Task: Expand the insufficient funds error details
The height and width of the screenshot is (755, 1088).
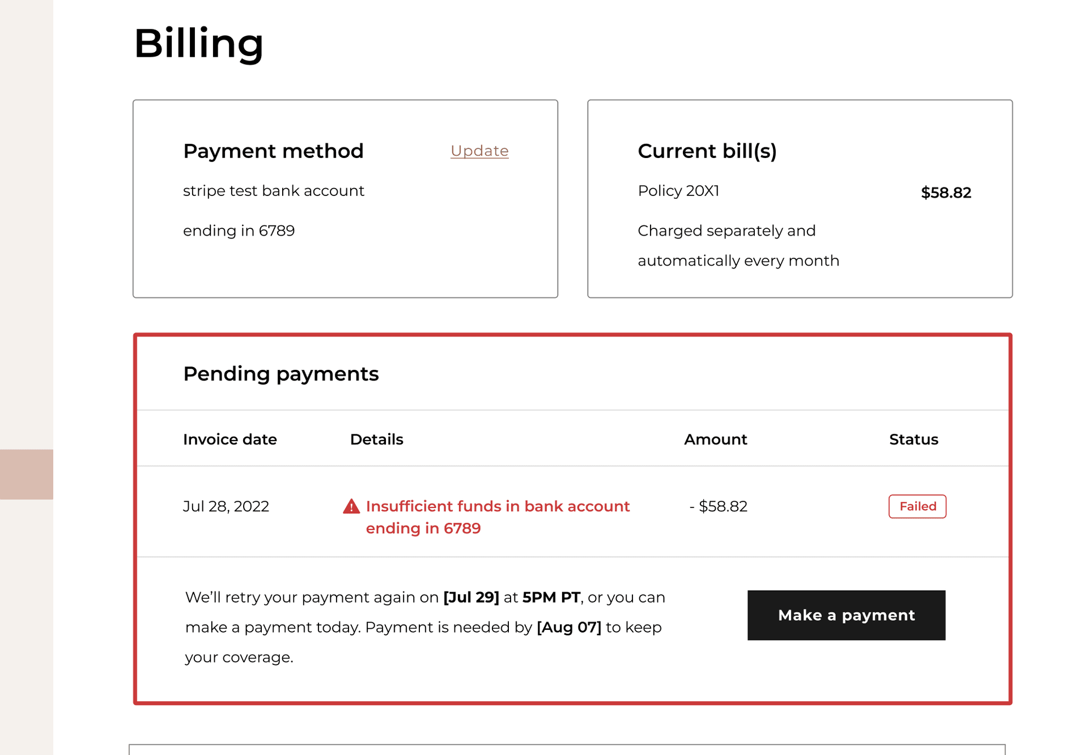Action: coord(498,517)
